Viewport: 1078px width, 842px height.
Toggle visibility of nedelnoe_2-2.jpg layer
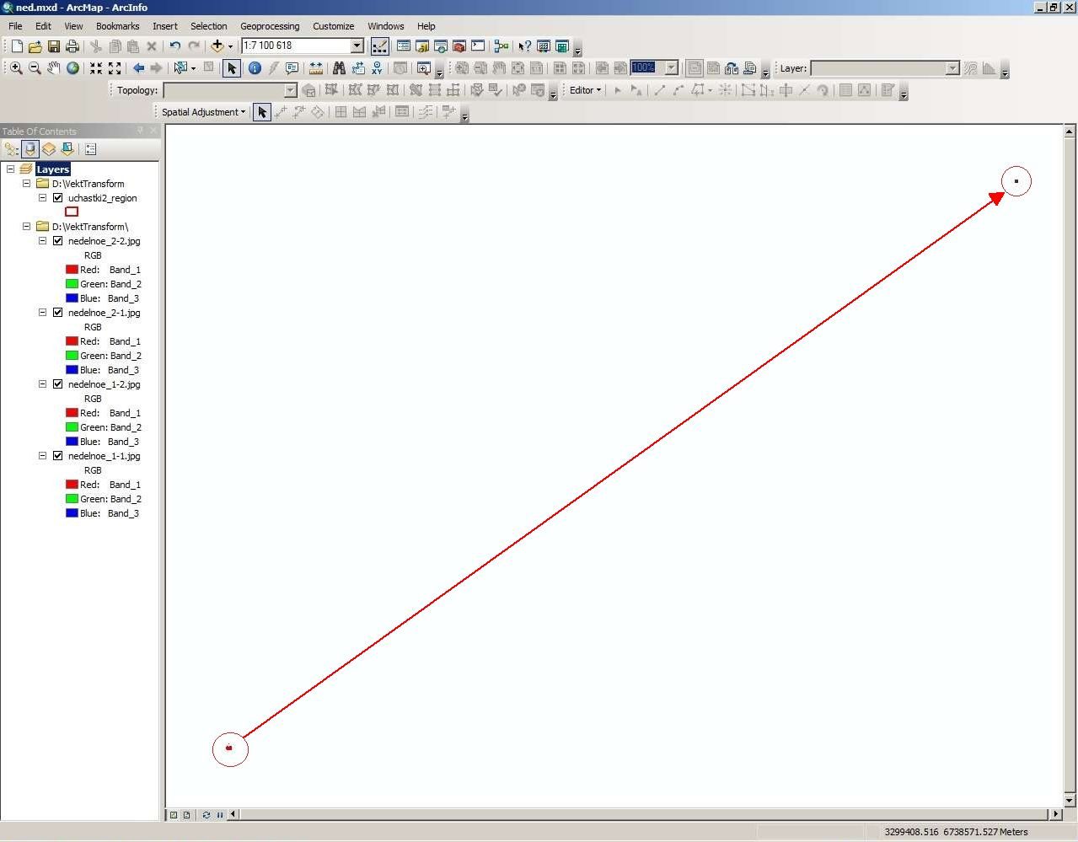(57, 241)
